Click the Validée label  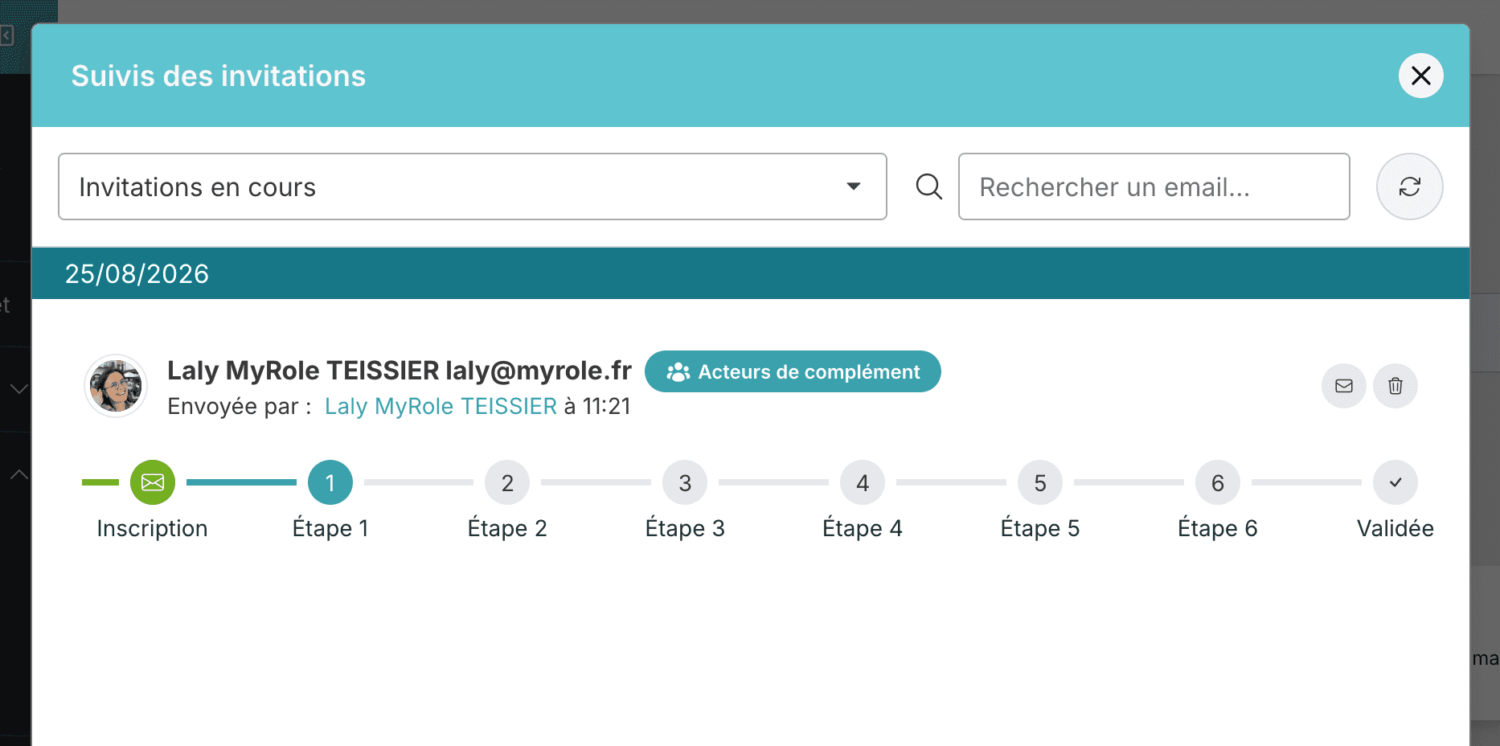click(1395, 528)
